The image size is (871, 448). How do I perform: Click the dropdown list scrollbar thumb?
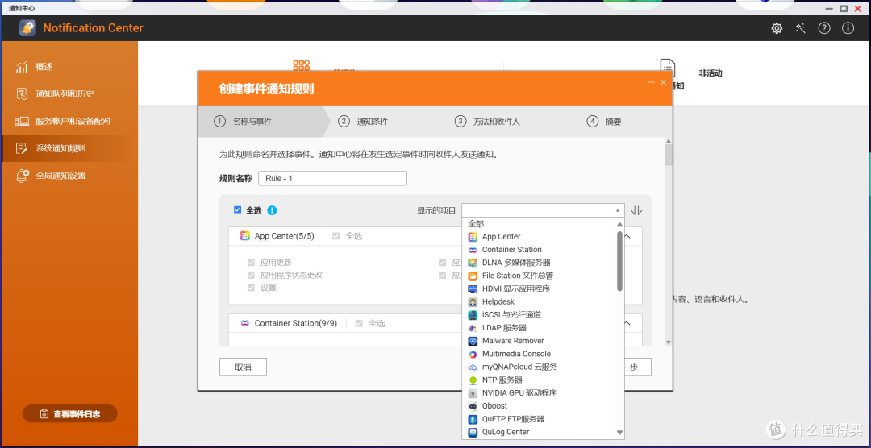tap(620, 261)
